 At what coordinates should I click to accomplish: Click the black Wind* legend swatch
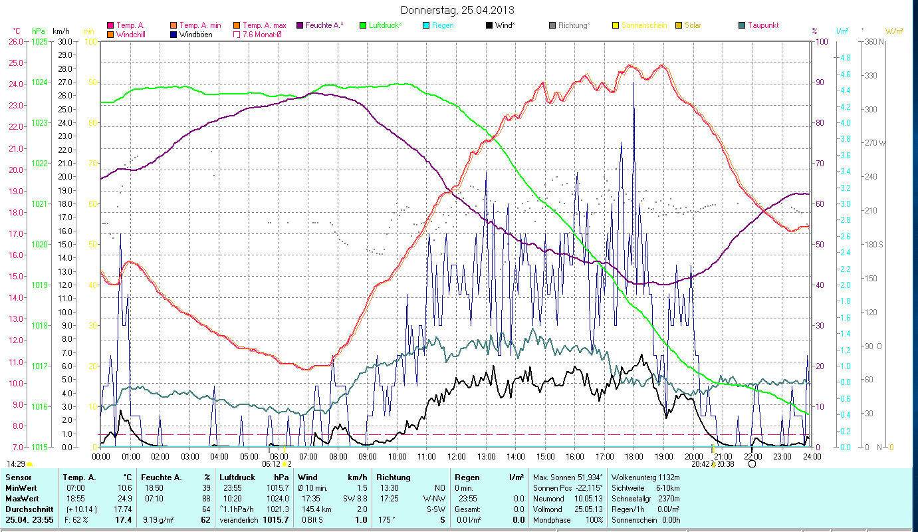pos(489,25)
